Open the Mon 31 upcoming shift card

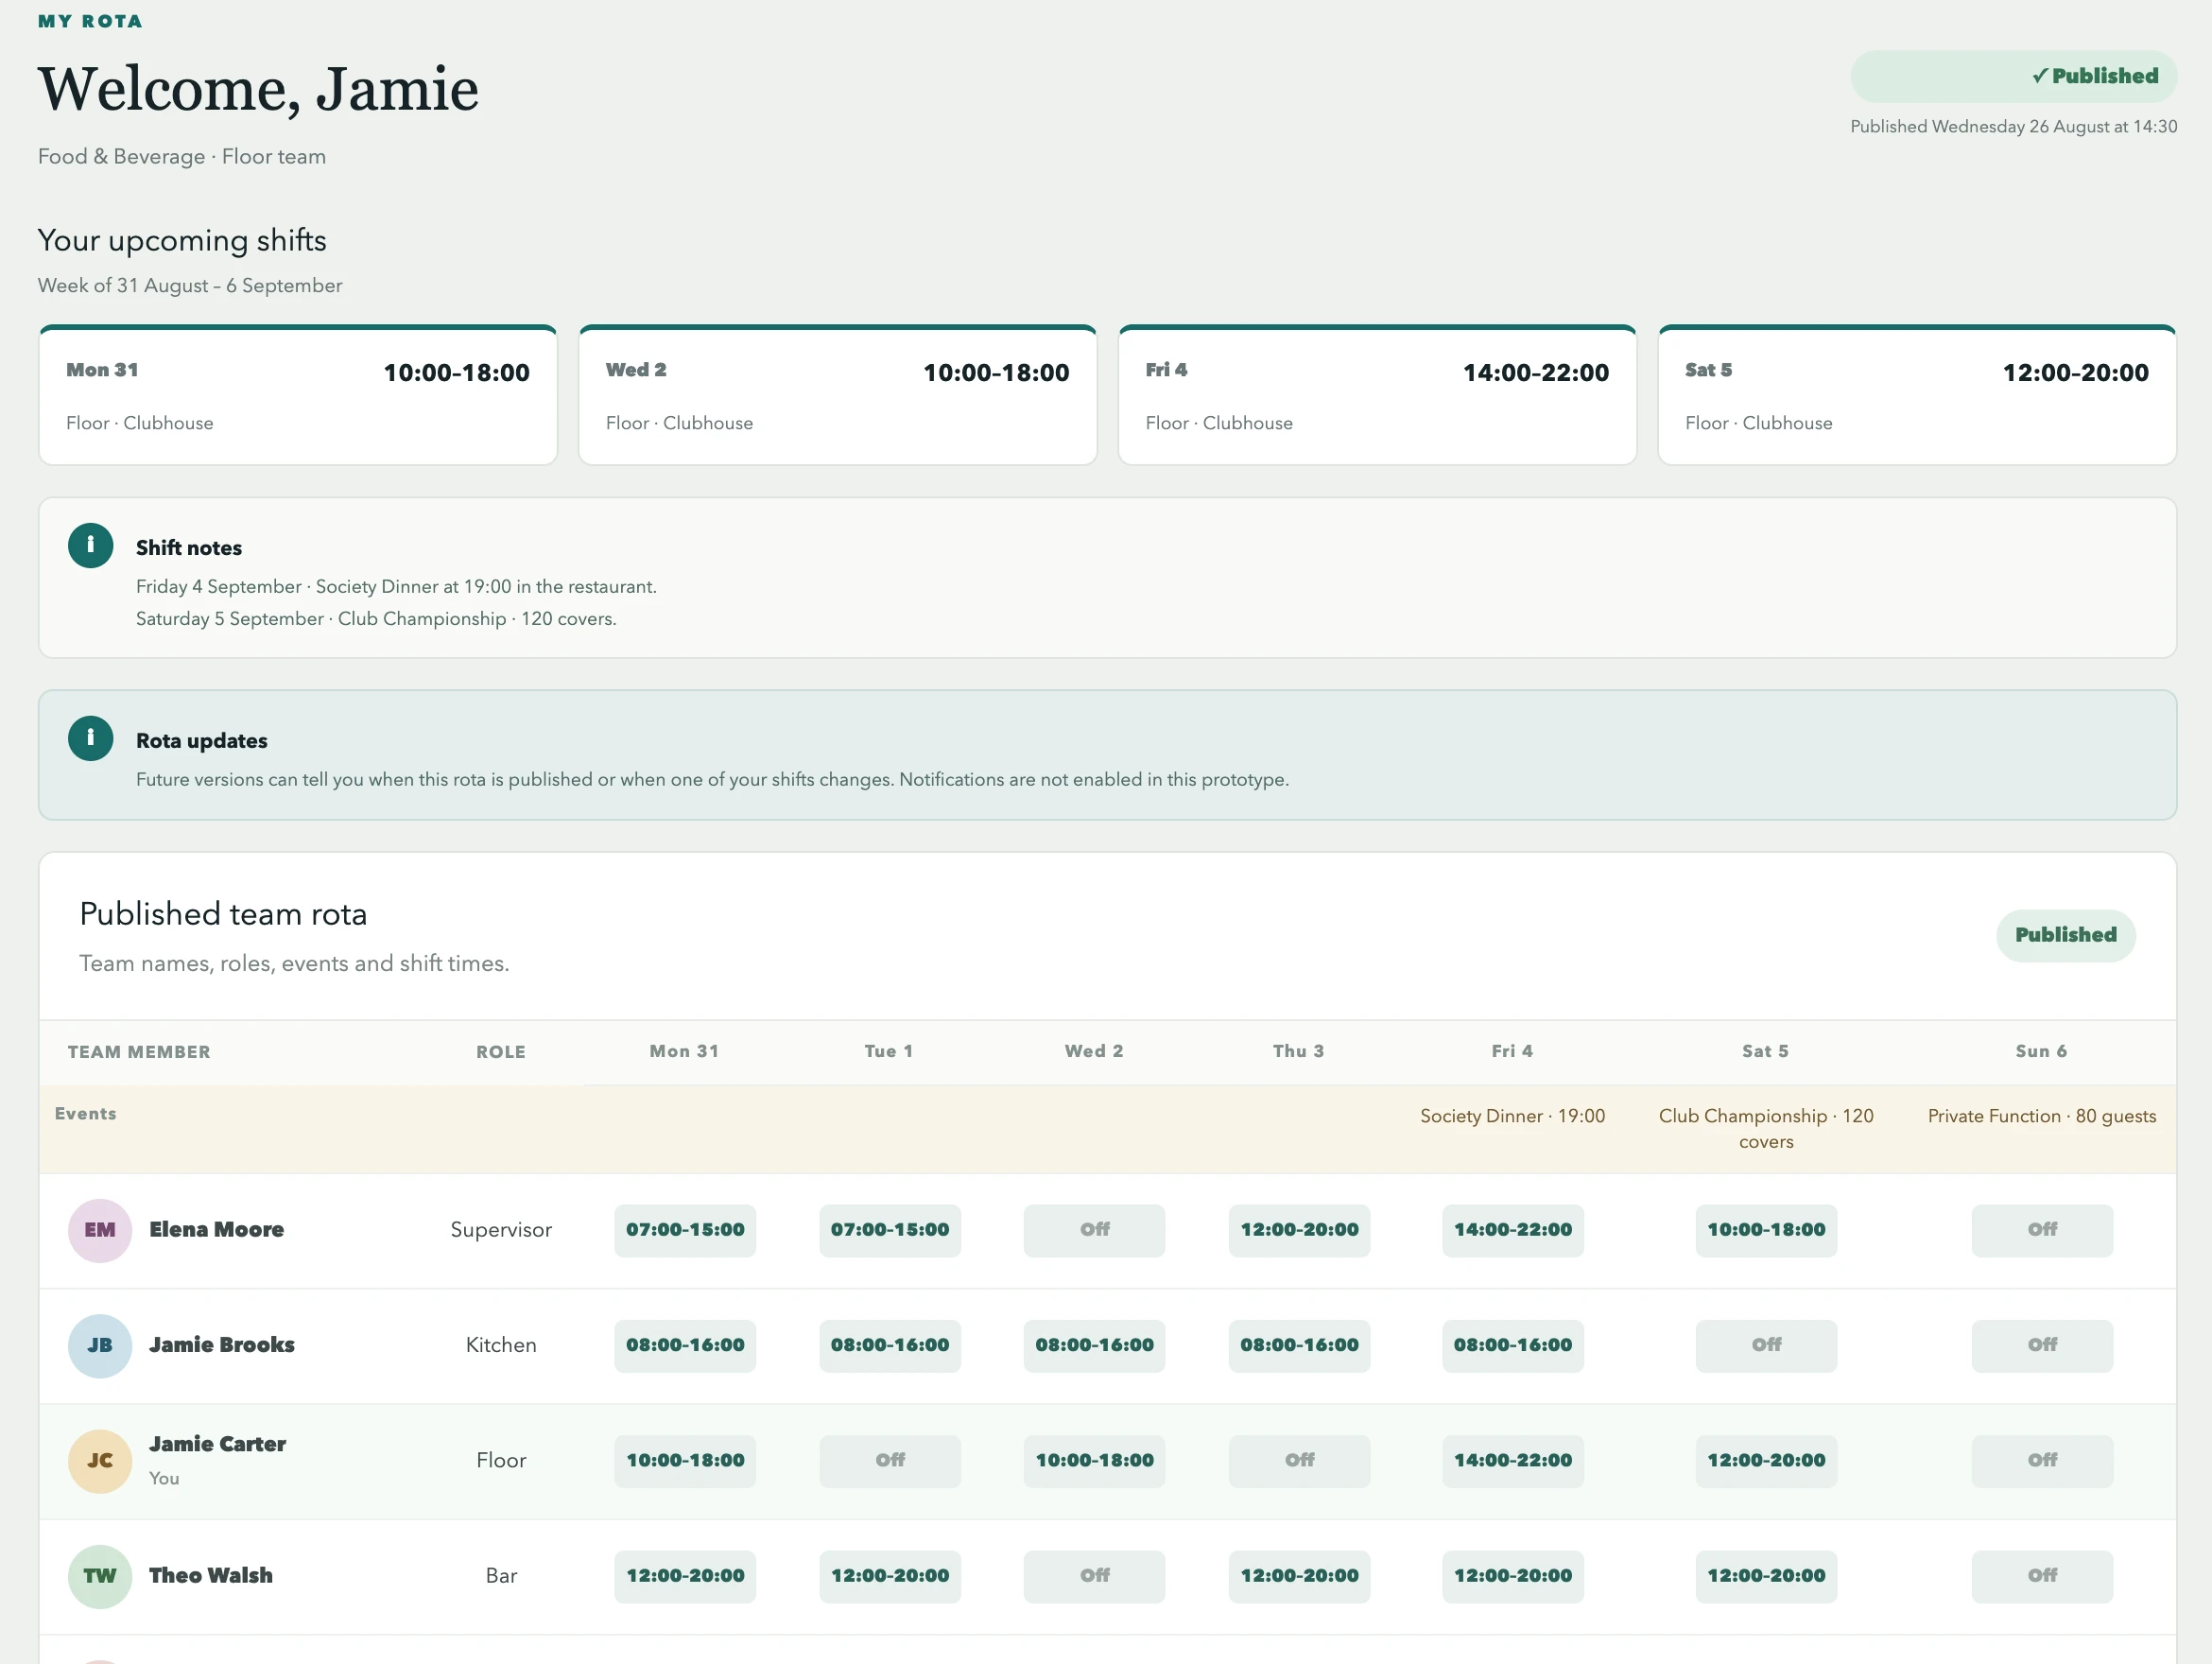coord(298,395)
